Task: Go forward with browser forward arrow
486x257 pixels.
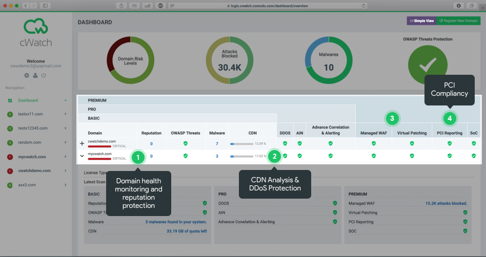Action: (x=33, y=6)
